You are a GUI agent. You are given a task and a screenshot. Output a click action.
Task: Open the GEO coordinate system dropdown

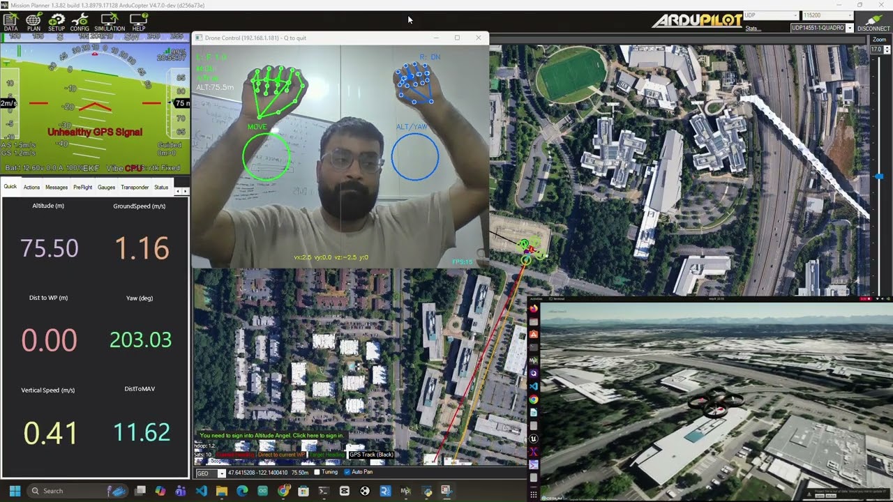(x=210, y=473)
